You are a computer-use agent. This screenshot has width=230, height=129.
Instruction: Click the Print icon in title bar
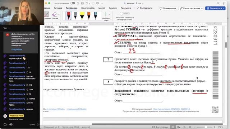click(97, 3)
